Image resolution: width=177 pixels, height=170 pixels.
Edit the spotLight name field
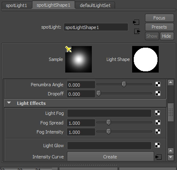tap(96, 27)
